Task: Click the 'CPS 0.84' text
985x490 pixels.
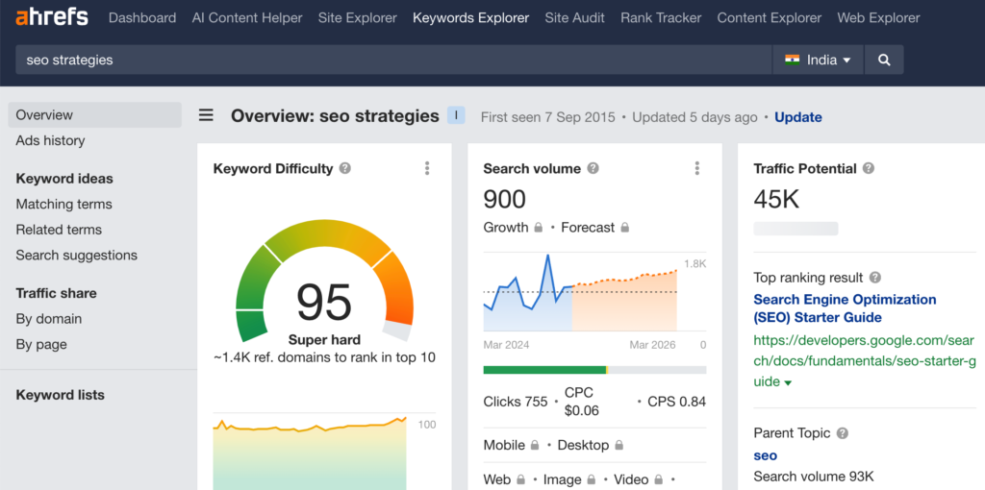Action: (676, 402)
